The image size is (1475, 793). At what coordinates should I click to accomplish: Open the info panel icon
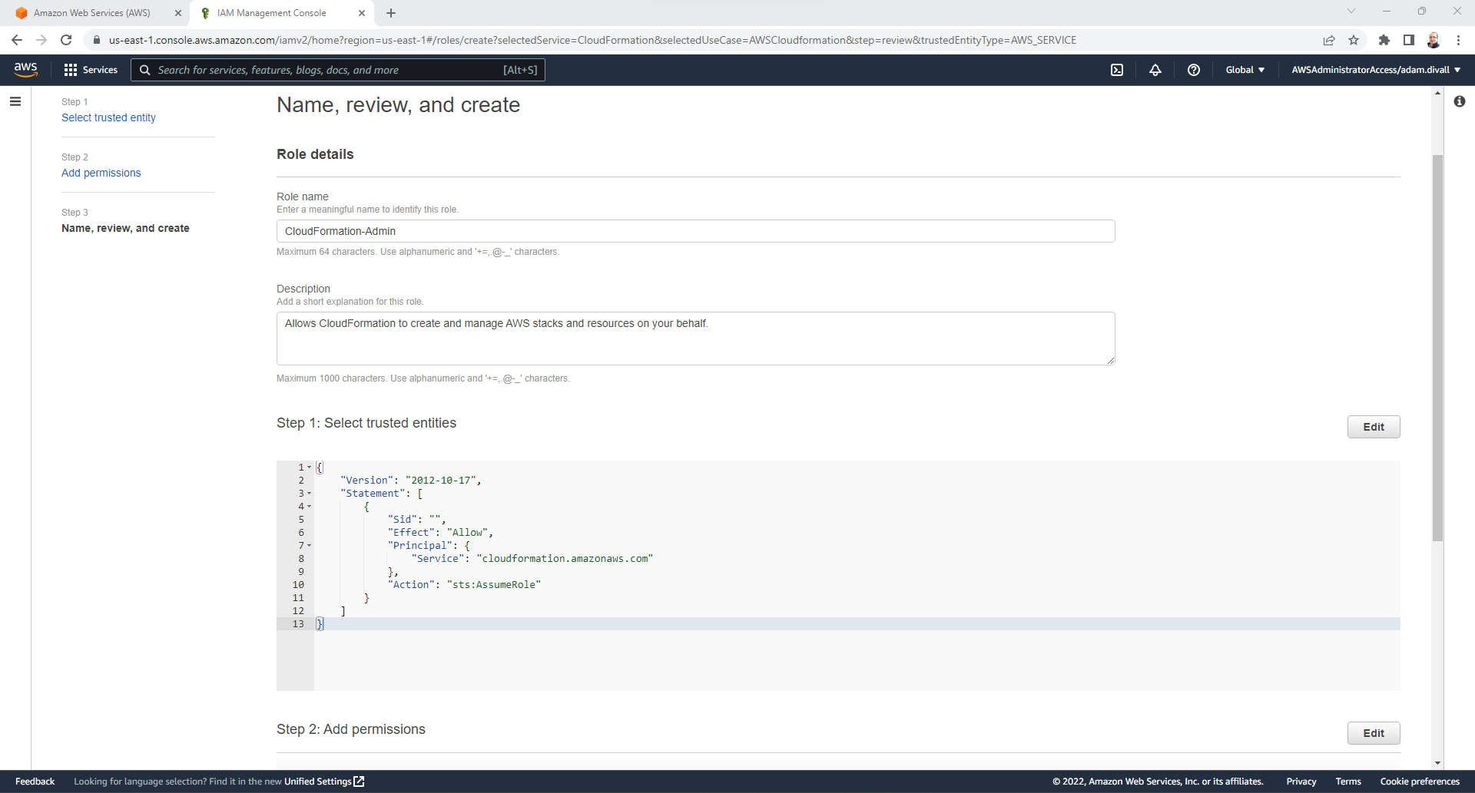(x=1460, y=101)
